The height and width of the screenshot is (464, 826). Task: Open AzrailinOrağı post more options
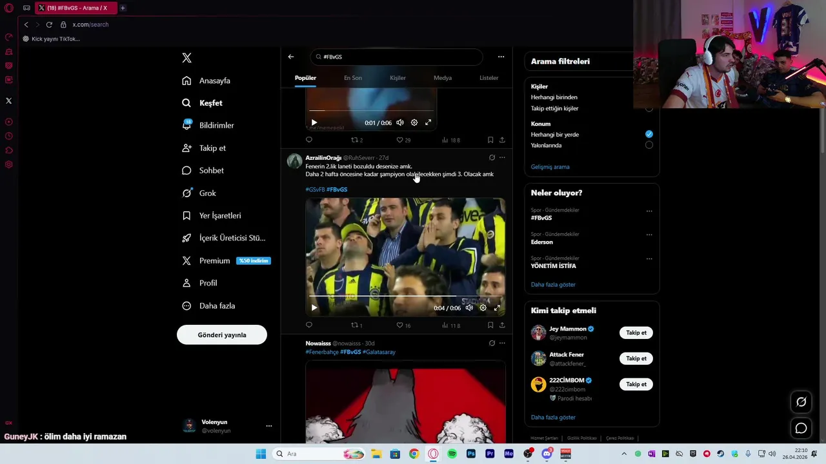pos(502,157)
